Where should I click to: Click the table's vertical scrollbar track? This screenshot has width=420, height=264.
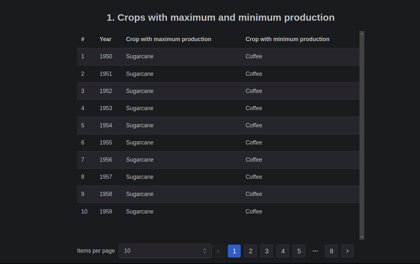point(362,135)
